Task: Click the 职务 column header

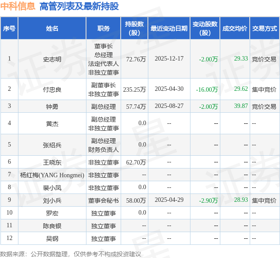Action: pos(104,29)
